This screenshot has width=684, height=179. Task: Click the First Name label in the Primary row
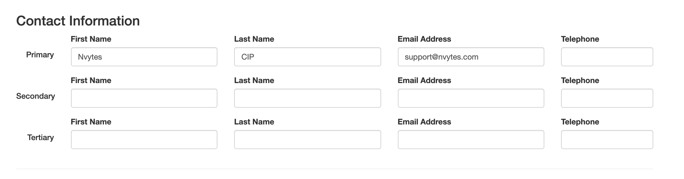91,39
